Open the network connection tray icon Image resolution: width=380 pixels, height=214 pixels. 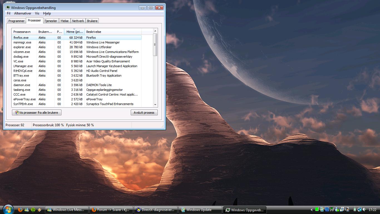pos(360,210)
